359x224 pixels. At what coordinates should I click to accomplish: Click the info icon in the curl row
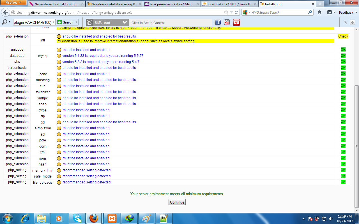pyautogui.click(x=59, y=86)
